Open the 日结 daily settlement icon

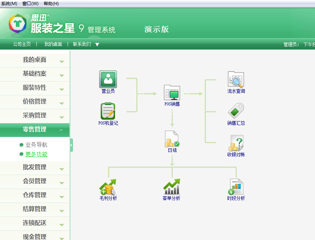pyautogui.click(x=172, y=139)
